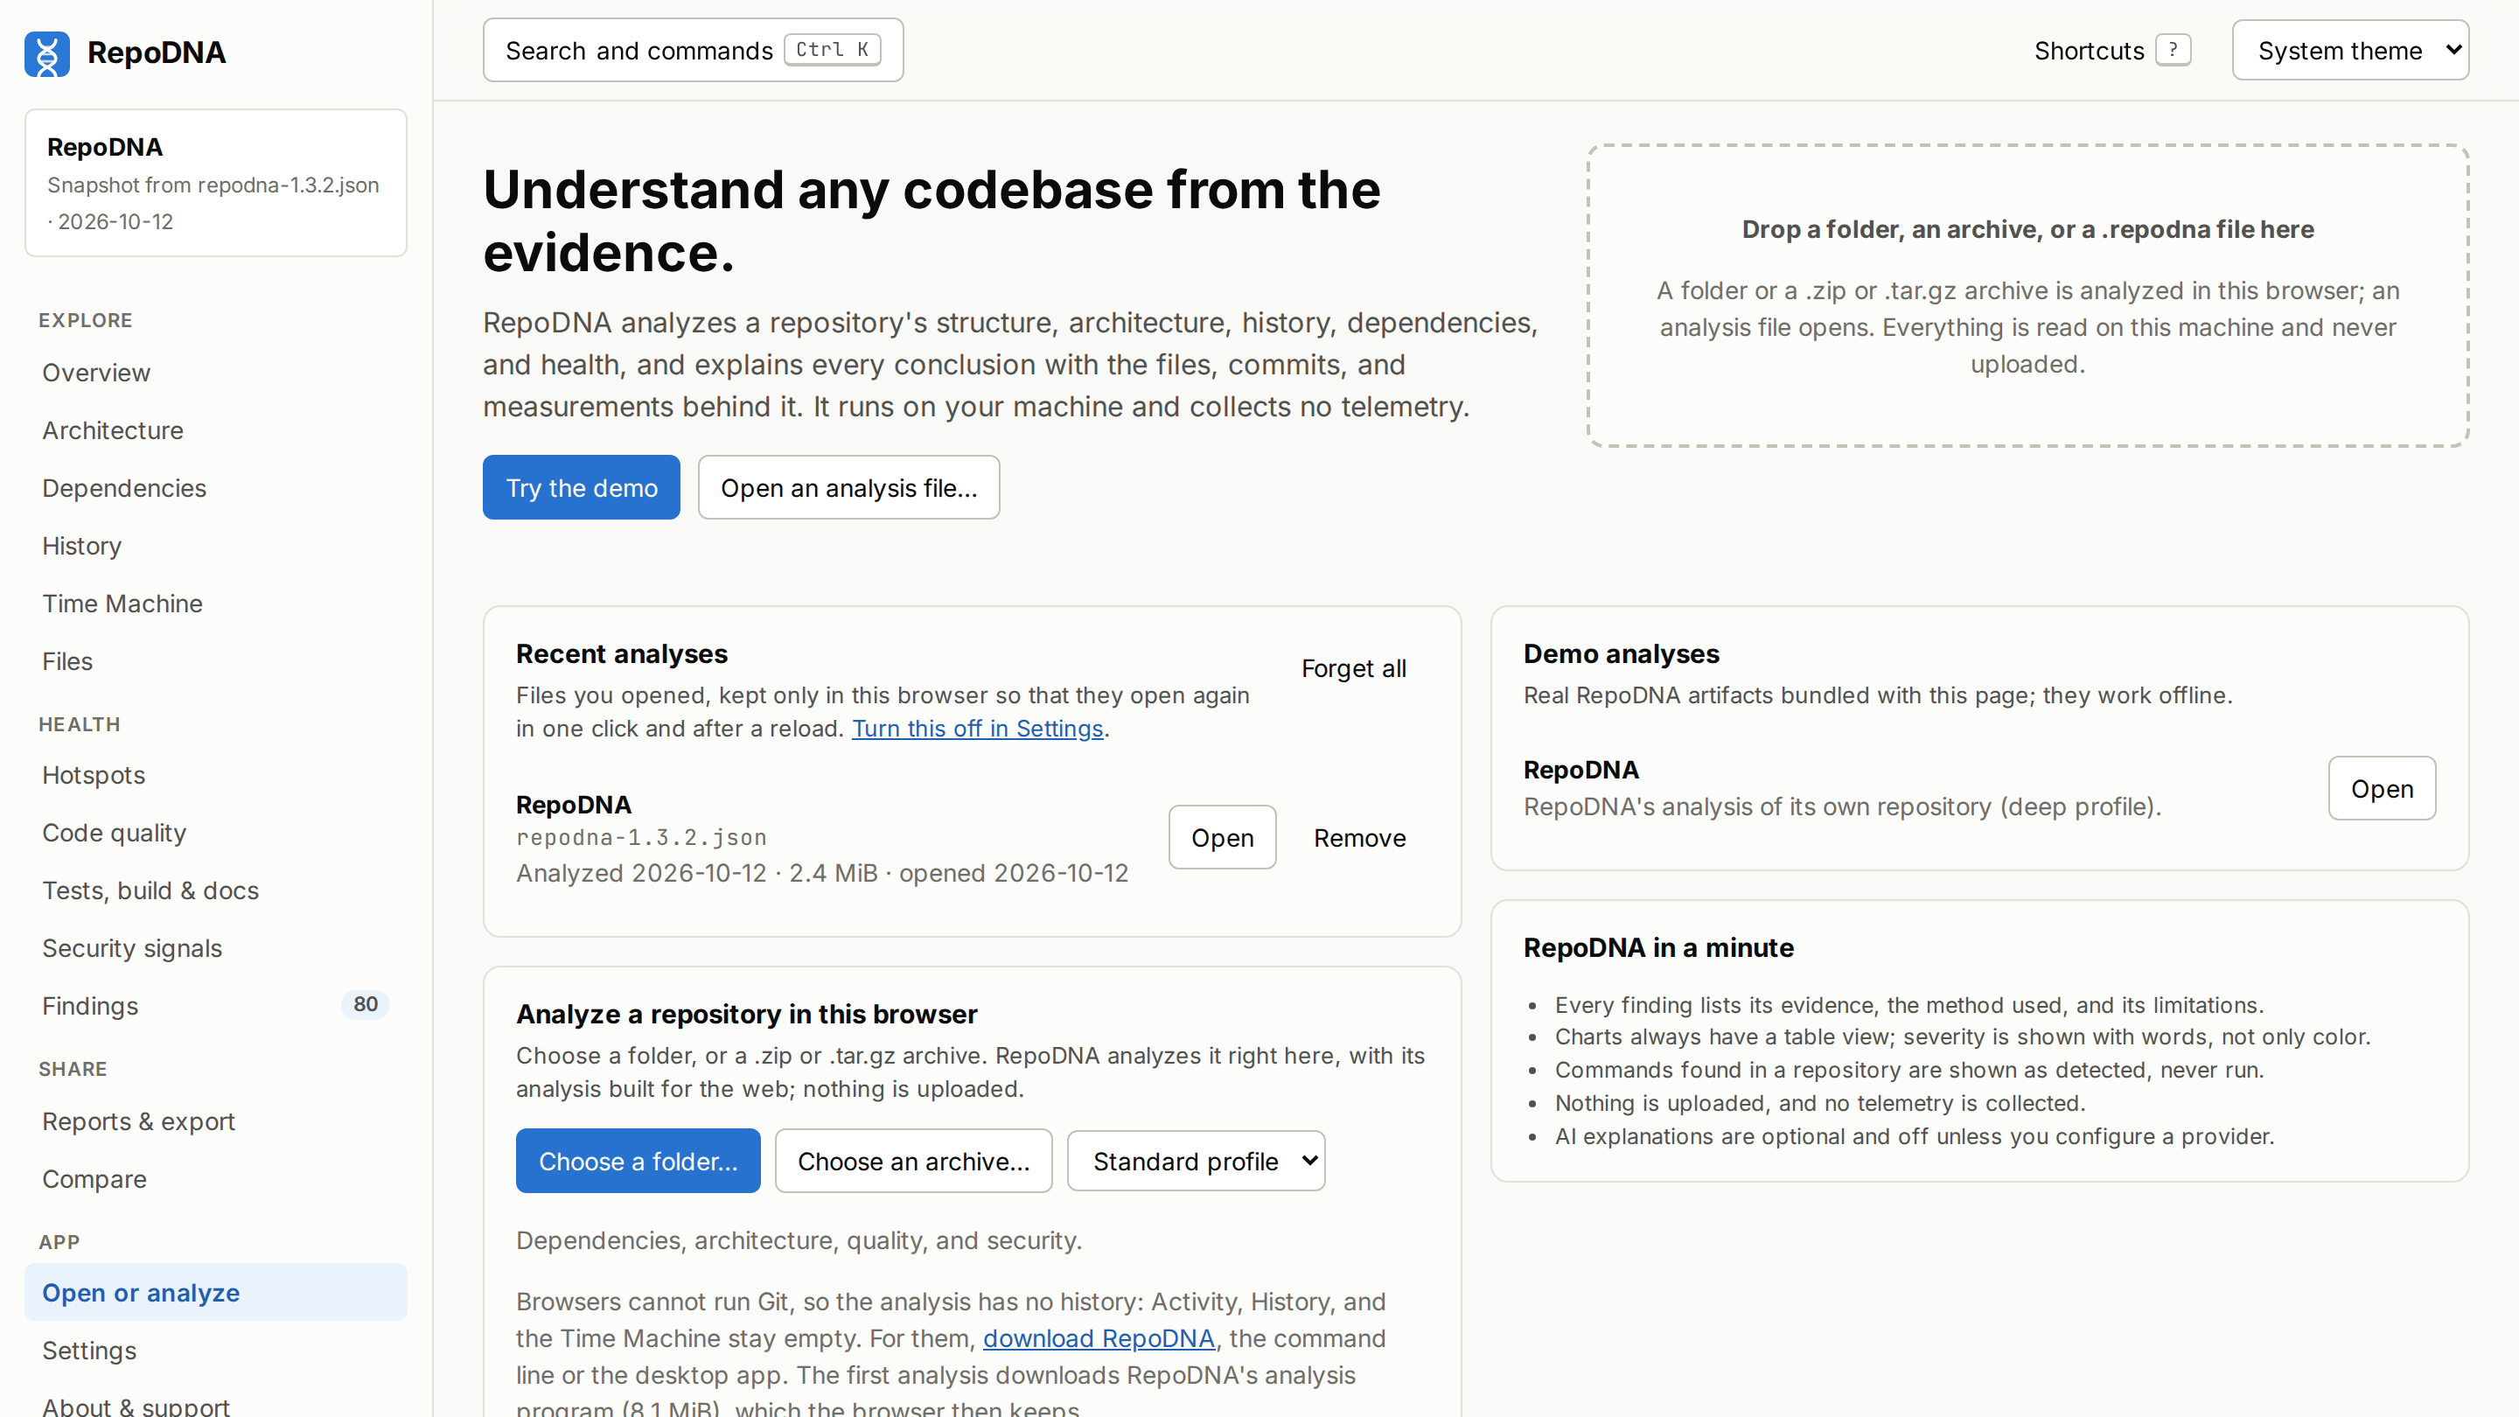
Task: Go to Hotspots
Action: pyautogui.click(x=216, y=774)
